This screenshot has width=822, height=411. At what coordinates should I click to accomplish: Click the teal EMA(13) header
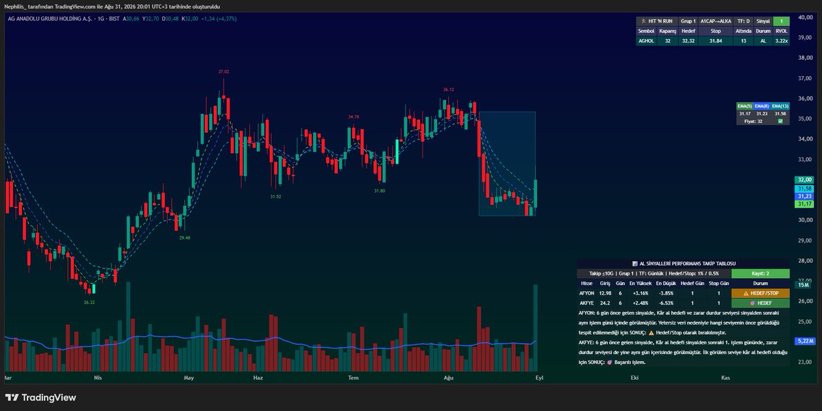coord(780,106)
